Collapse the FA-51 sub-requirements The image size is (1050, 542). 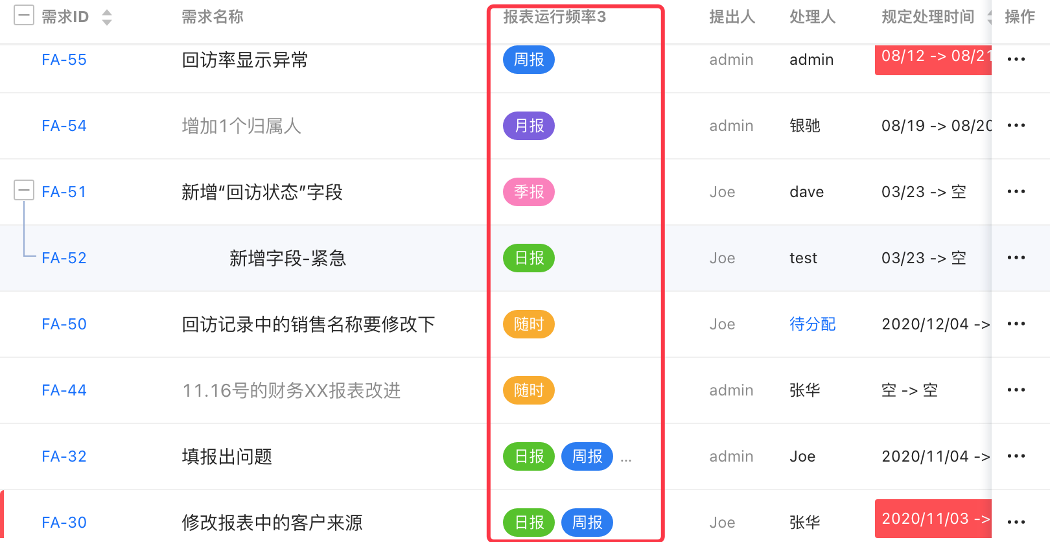coord(24,191)
